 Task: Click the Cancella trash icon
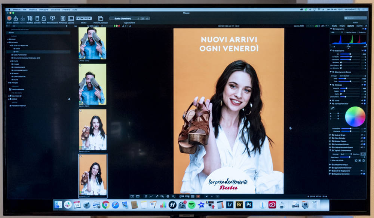(37, 18)
